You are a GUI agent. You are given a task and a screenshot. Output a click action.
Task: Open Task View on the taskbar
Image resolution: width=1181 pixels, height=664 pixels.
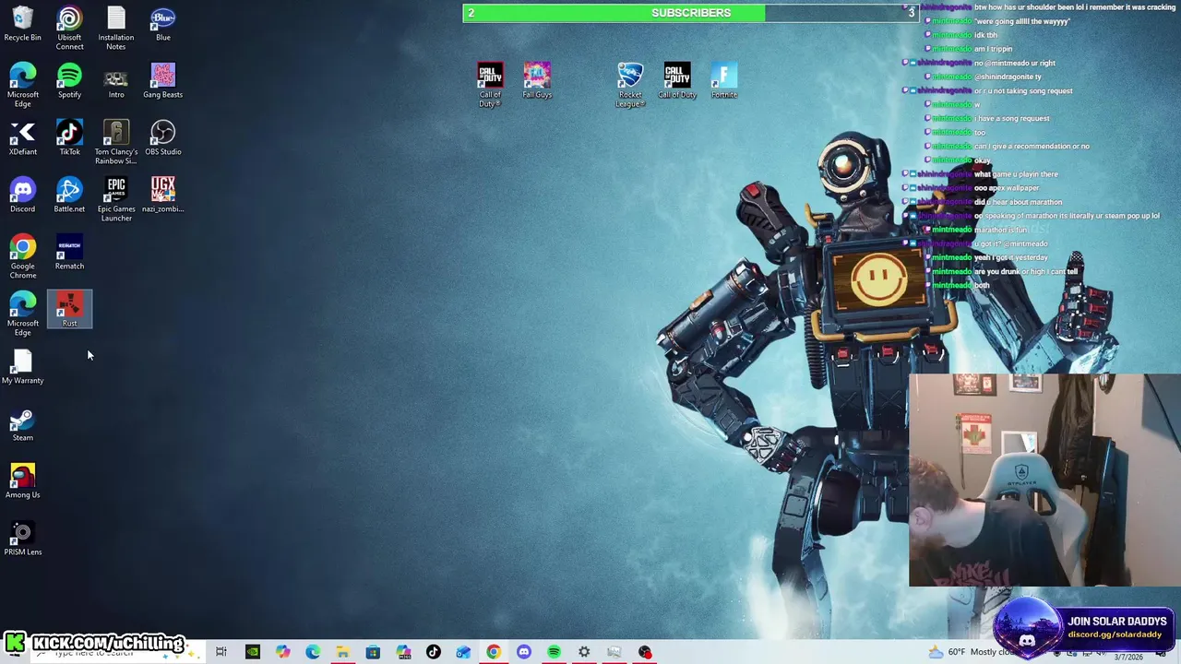coord(221,652)
